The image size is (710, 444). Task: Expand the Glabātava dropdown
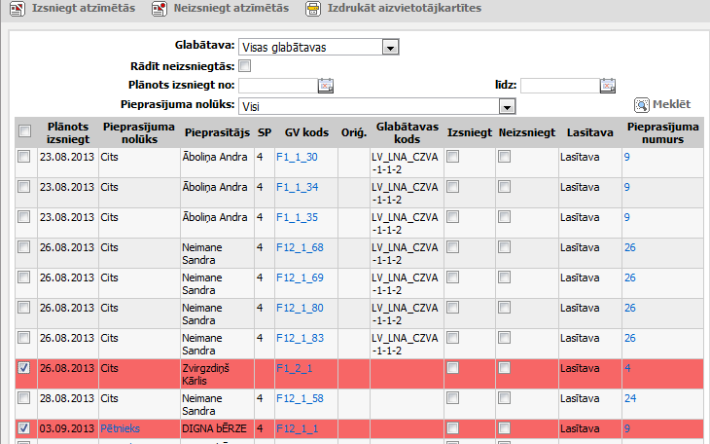tap(390, 47)
